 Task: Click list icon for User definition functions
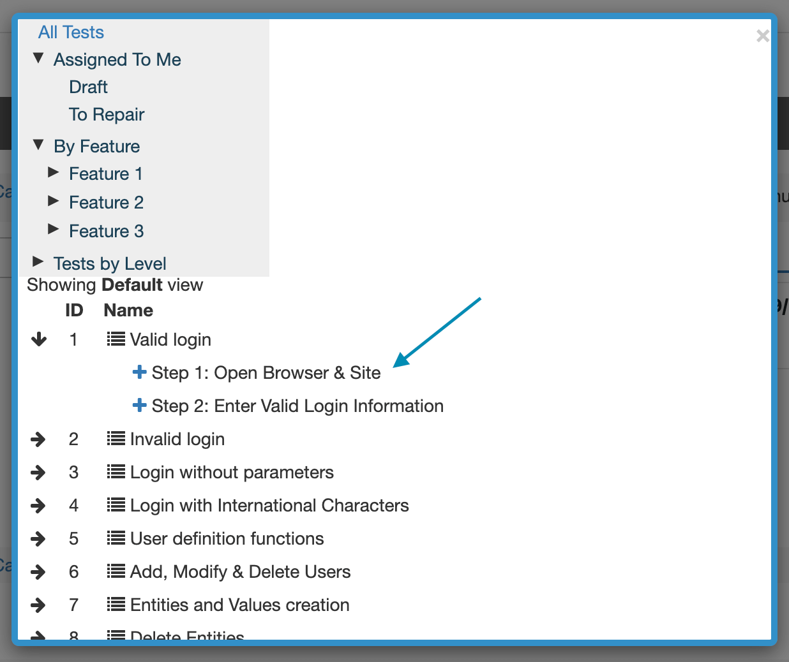(x=116, y=538)
